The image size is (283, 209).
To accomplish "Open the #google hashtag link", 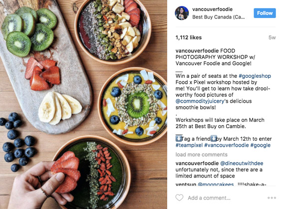I will (x=261, y=145).
